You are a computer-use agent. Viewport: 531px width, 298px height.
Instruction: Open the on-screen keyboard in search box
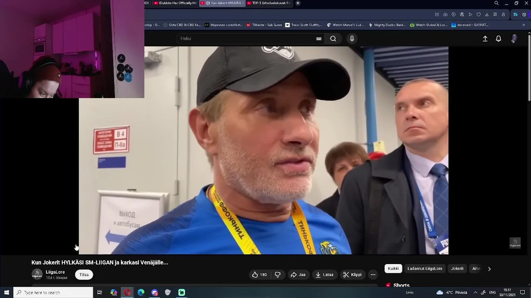coord(319,38)
